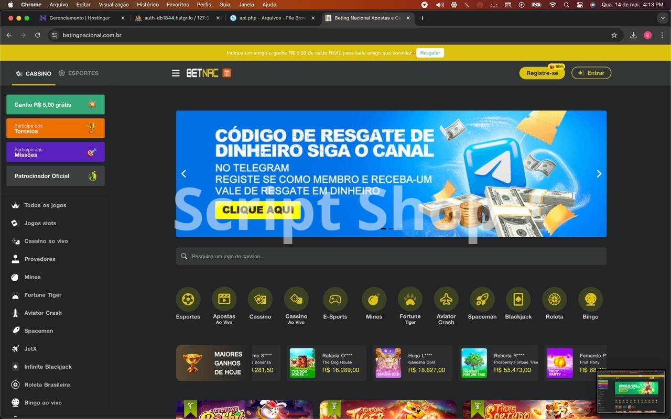
Task: Go back with browser back arrow
Action: (x=9, y=35)
